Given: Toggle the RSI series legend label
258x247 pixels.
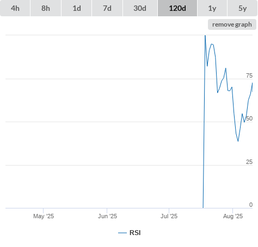Looking at the screenshot, I should [135, 233].
